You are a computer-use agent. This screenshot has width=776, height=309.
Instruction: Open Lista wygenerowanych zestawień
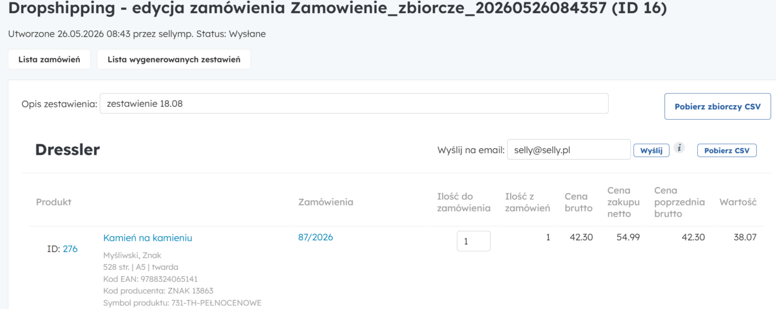click(174, 59)
